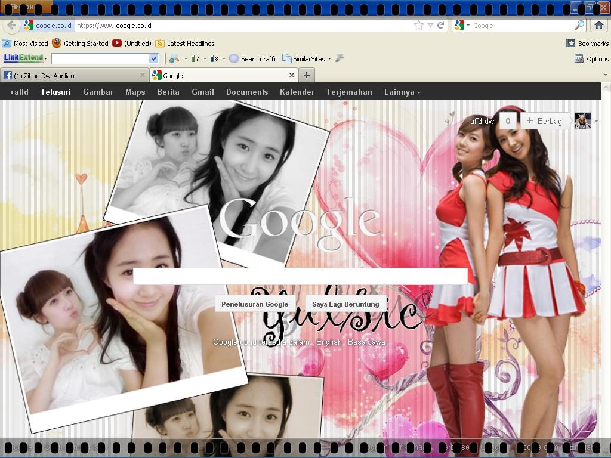611x458 pixels.
Task: Close the Google tab
Action: (x=291, y=75)
